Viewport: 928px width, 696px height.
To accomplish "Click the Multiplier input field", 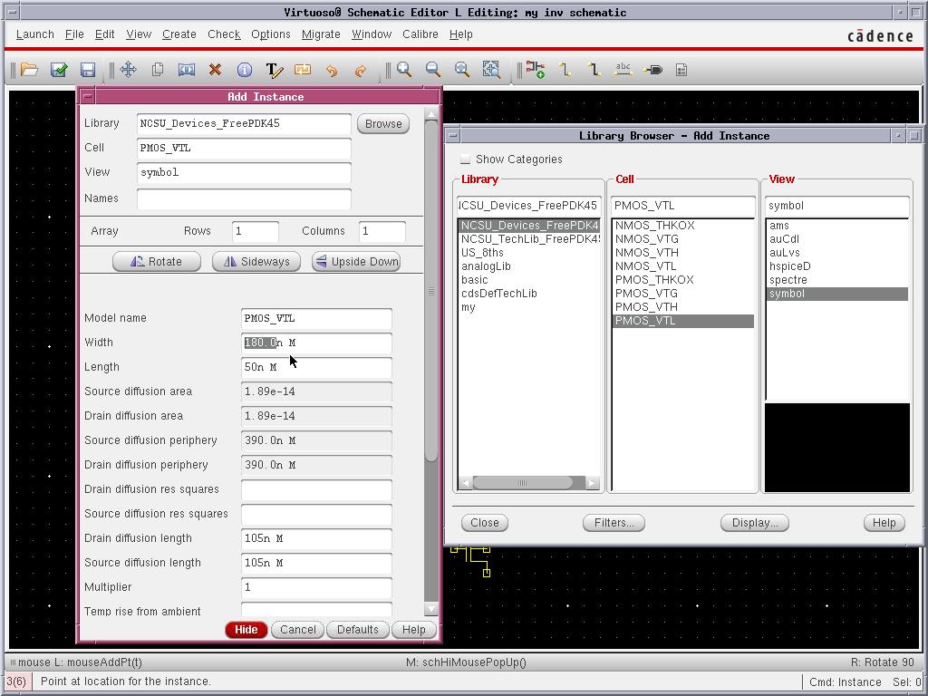I will (x=316, y=587).
